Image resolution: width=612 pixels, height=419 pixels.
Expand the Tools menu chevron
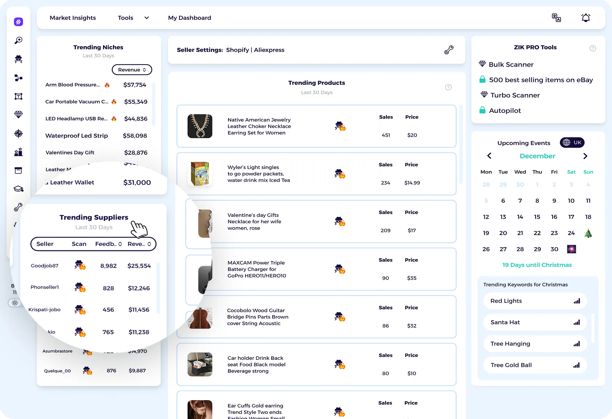coord(147,18)
